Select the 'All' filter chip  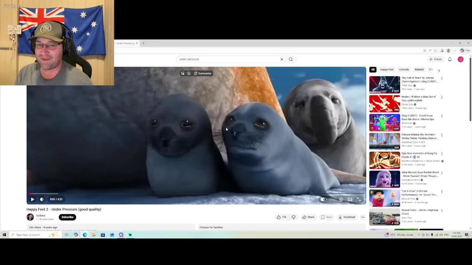[x=373, y=70]
